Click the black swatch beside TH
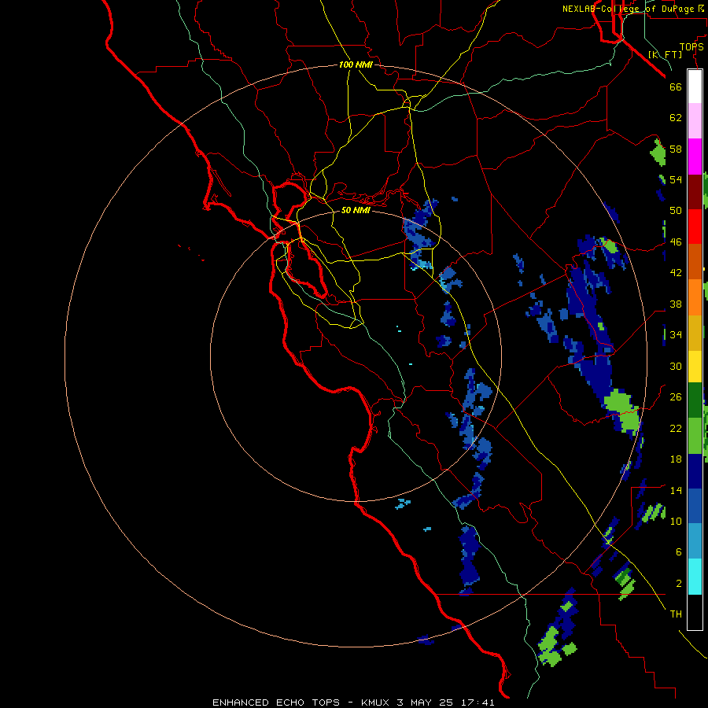708x708 pixels. [x=695, y=612]
